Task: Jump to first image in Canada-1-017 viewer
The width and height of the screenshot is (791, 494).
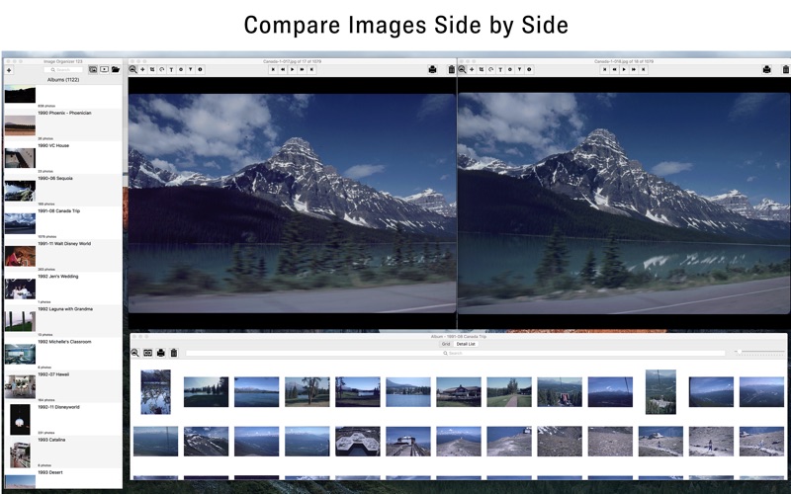Action: point(273,69)
